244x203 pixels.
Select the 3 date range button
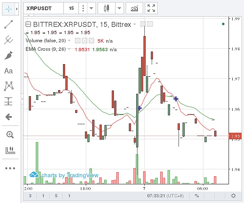click(30, 196)
